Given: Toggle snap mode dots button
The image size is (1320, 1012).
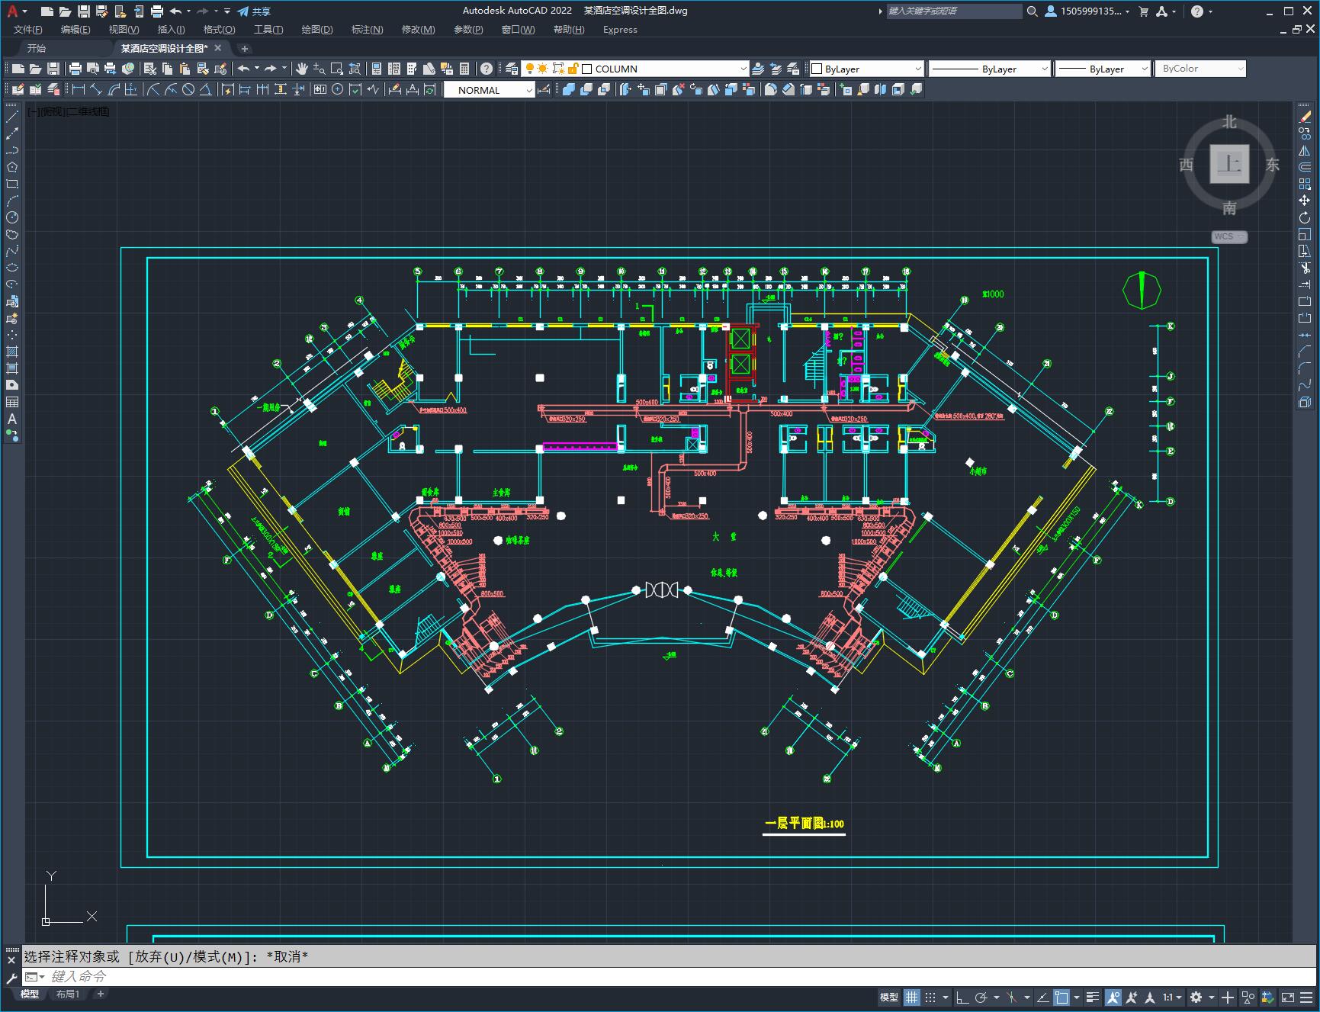Looking at the screenshot, I should 930,997.
